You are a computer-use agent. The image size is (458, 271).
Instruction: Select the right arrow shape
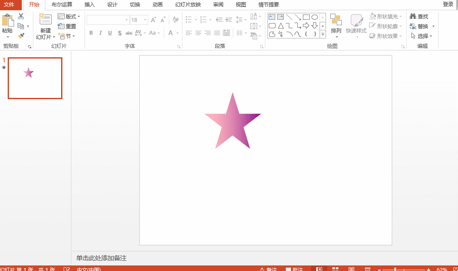(x=306, y=26)
